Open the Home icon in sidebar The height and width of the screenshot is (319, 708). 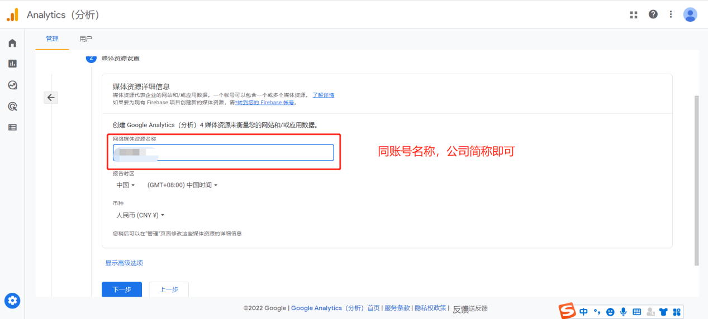pyautogui.click(x=12, y=43)
